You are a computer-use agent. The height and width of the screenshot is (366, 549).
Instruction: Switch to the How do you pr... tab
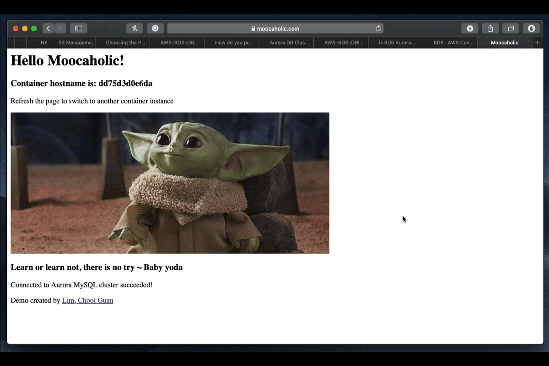232,43
